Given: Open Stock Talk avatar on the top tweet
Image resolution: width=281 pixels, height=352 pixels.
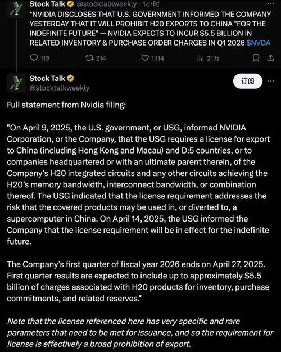Looking at the screenshot, I should pyautogui.click(x=16, y=9).
